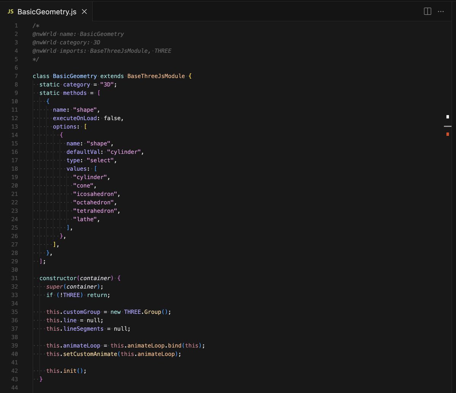
Task: Click the JS file icon on the tab
Action: [x=11, y=12]
